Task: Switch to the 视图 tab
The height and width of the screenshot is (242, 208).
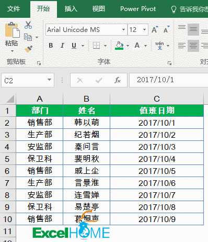Action: pos(99,9)
